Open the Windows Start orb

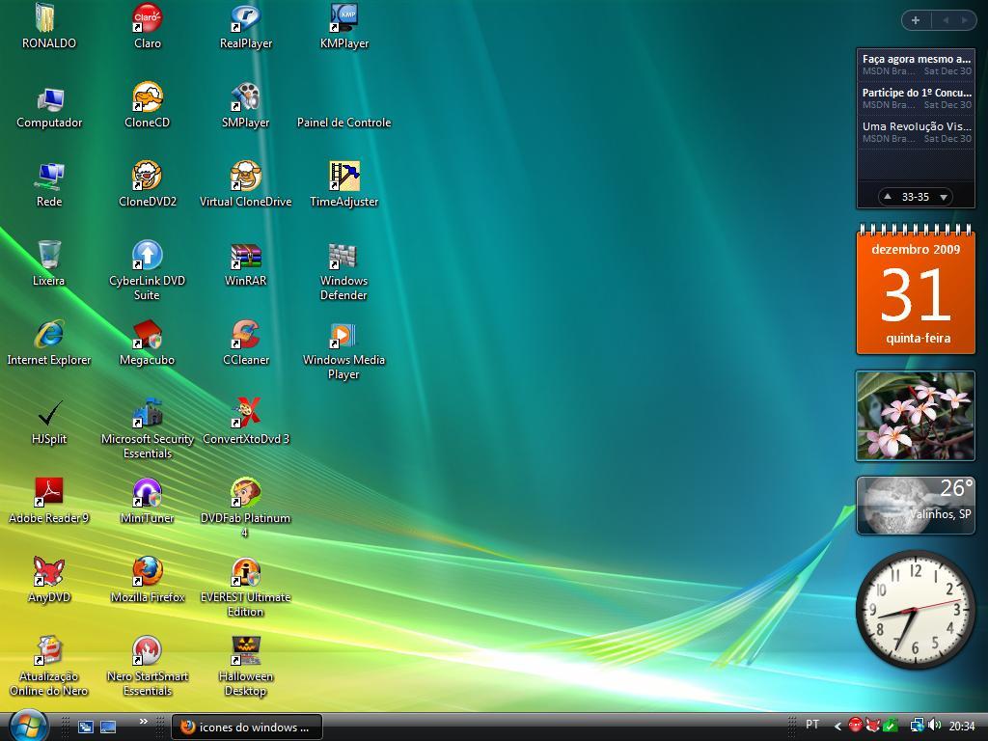coord(28,726)
